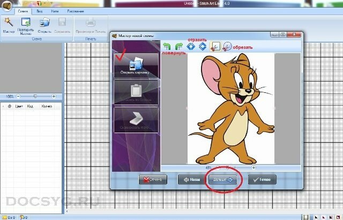Click plus button on wizard zoom bar

pos(253,167)
